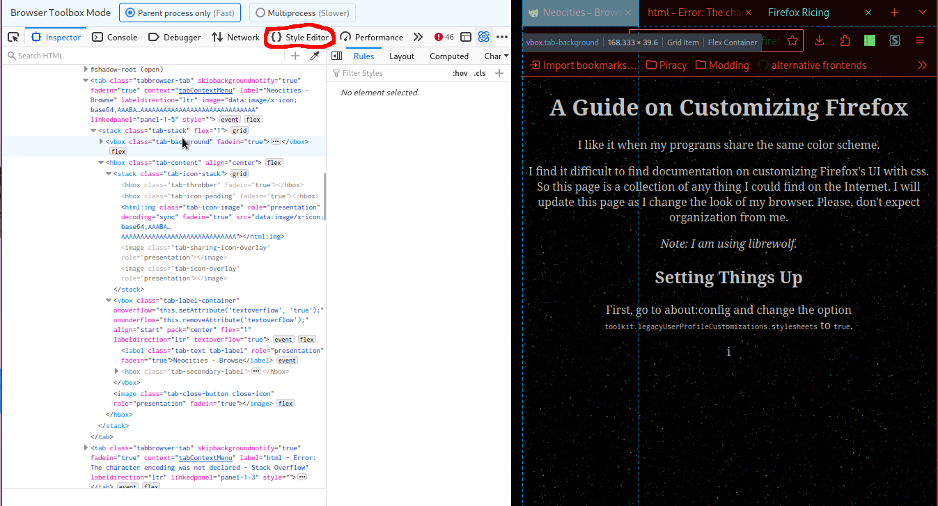Open the sidebar tabs overflow dropdown arrow

point(506,56)
